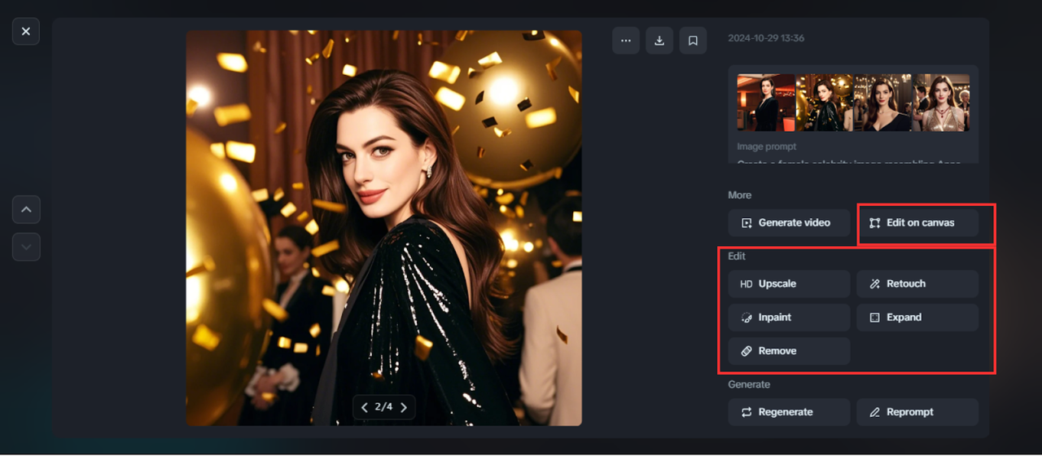Show the next image of 2/4
The height and width of the screenshot is (456, 1042).
coord(403,407)
